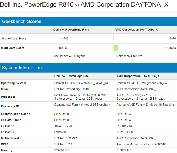
Task: Select the L1 Data Cache label
Action: click(11, 120)
